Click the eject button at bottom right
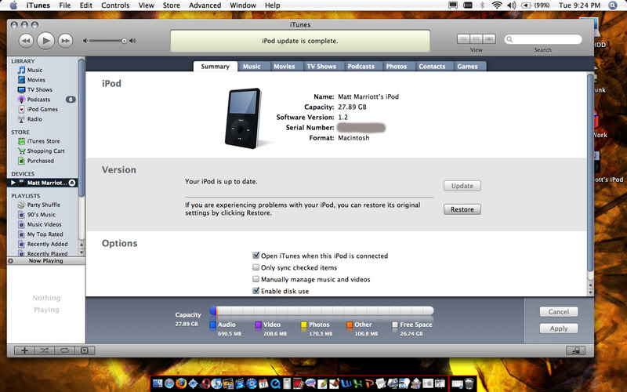 click(x=576, y=350)
